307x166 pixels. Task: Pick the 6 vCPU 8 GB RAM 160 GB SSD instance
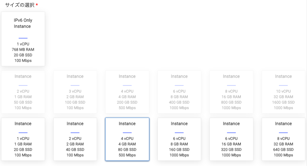(179, 139)
